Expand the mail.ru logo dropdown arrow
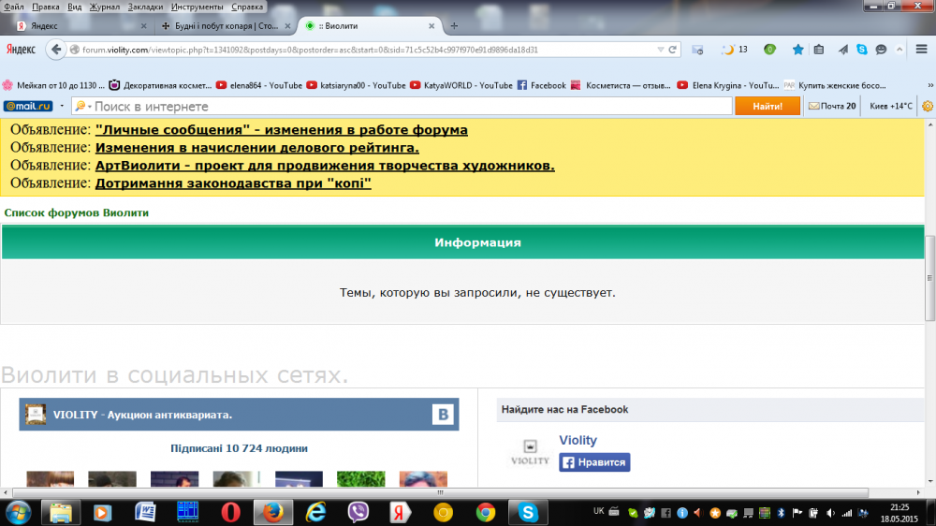The width and height of the screenshot is (936, 526). pos(62,107)
